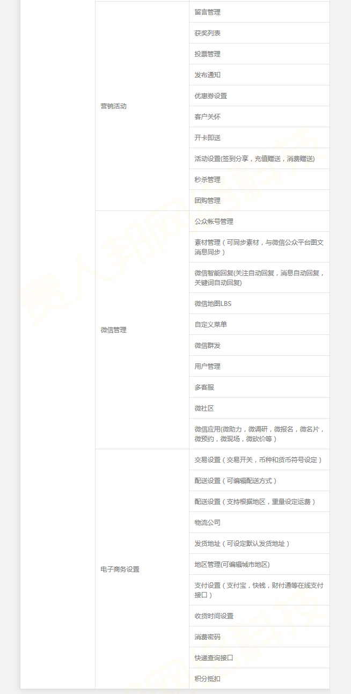Select the 用户管理 row
This screenshot has width=351, height=694.
click(x=259, y=366)
